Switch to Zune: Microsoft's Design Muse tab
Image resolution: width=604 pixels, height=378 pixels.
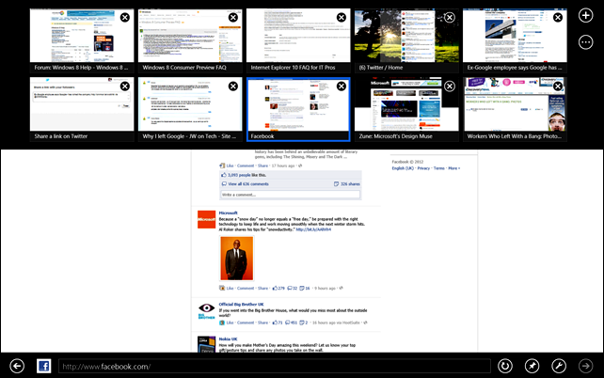point(406,110)
